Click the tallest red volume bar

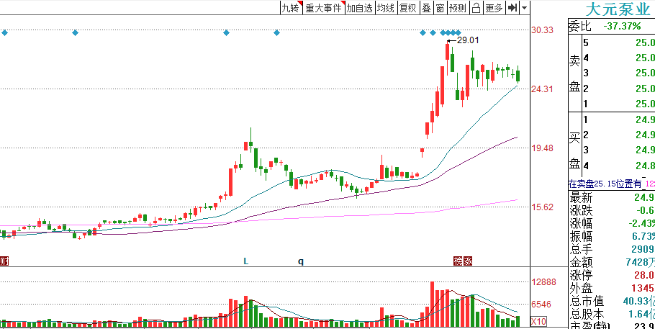point(433,304)
